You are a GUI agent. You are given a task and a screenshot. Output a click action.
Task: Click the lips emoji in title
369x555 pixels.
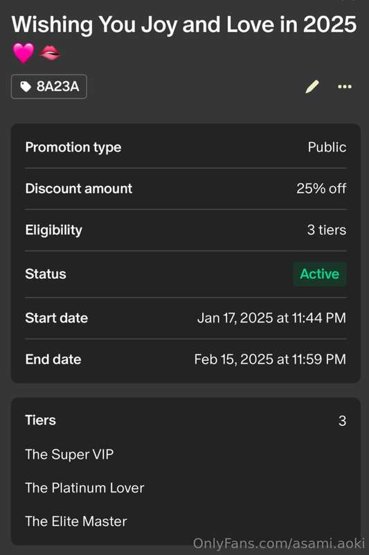pos(49,53)
